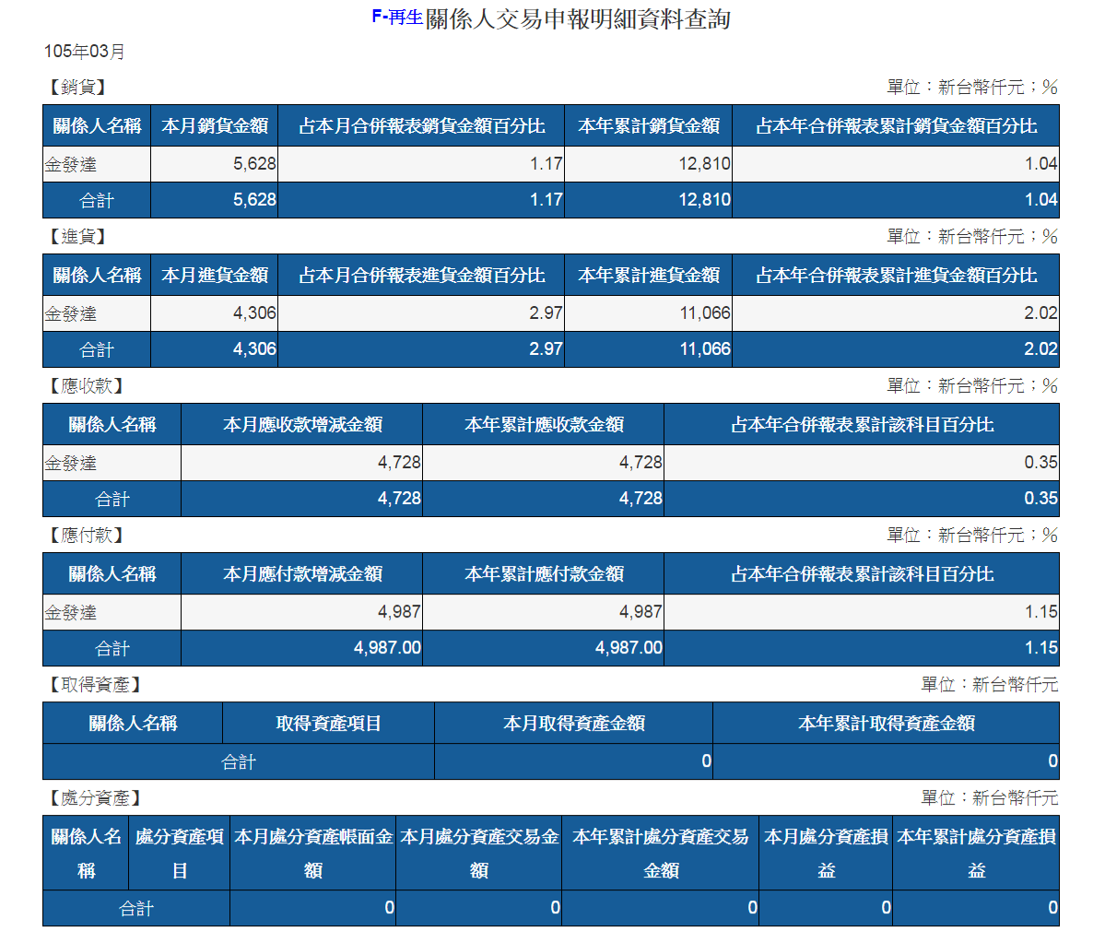Click the 本月銷貨金額 column header
This screenshot has width=1093, height=943.
[x=215, y=125]
